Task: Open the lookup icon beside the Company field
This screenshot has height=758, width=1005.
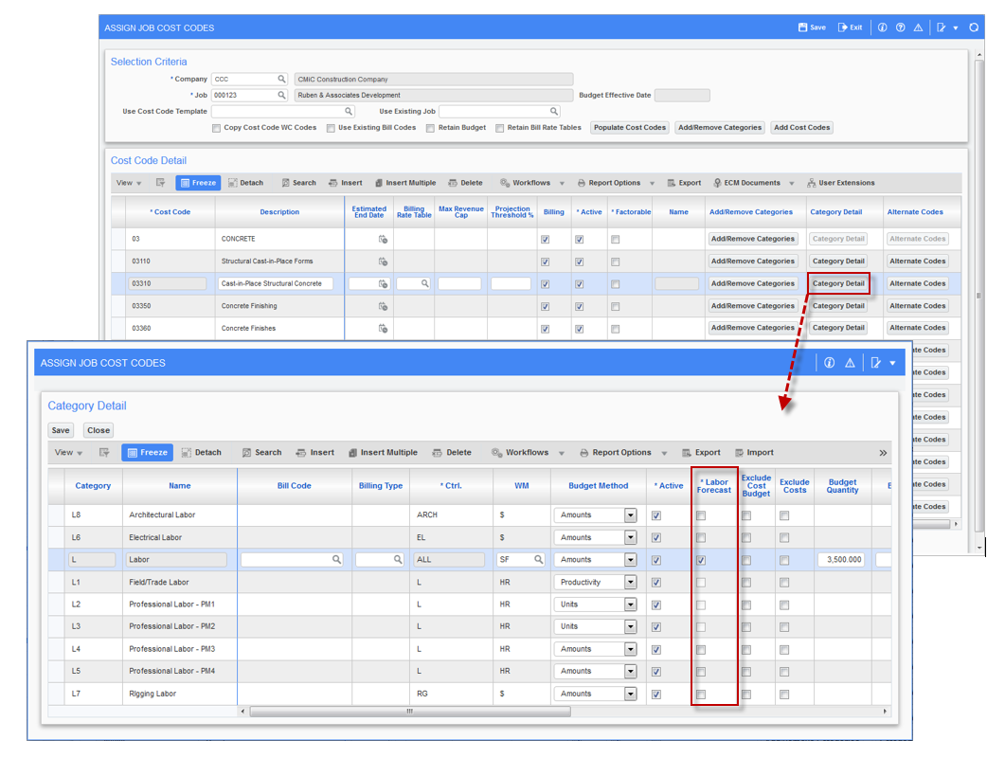Action: pos(281,79)
